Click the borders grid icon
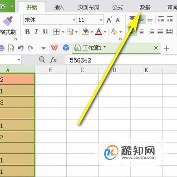The width and height of the screenshot is (177, 177). tap(56, 32)
